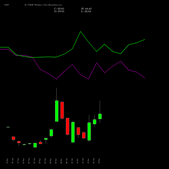Click the 18 Sep date axis label
The width and height of the screenshot is (169, 169).
18,161
